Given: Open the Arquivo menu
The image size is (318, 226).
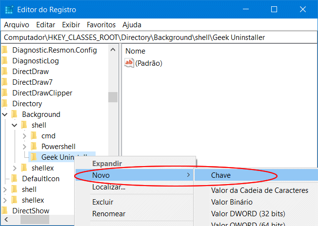Looking at the screenshot, I should click(17, 24).
